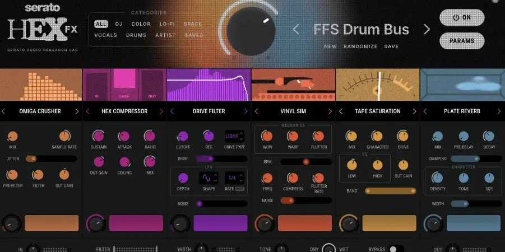Viewport: 505px width, 252px height.
Task: Click the RPM slider in Vinyl Sim
Action: (x=306, y=162)
